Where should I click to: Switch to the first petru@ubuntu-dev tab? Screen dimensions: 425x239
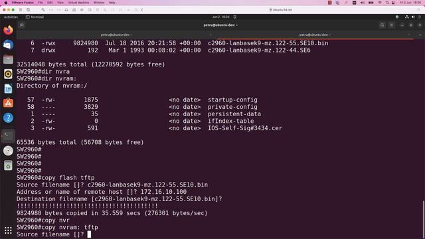point(116,35)
